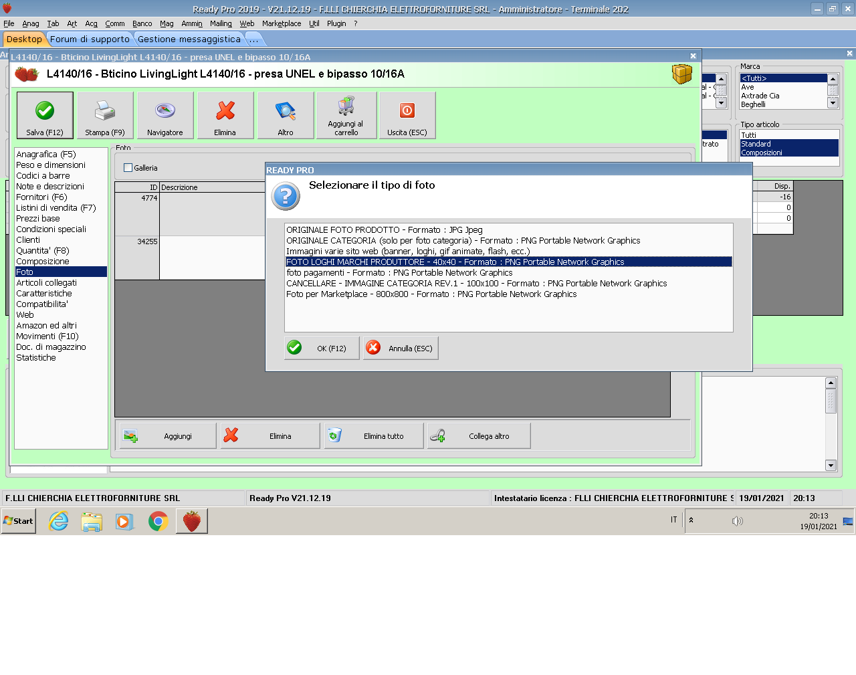856x675 pixels.
Task: Open Peso e dimensioni section
Action: tap(61, 165)
